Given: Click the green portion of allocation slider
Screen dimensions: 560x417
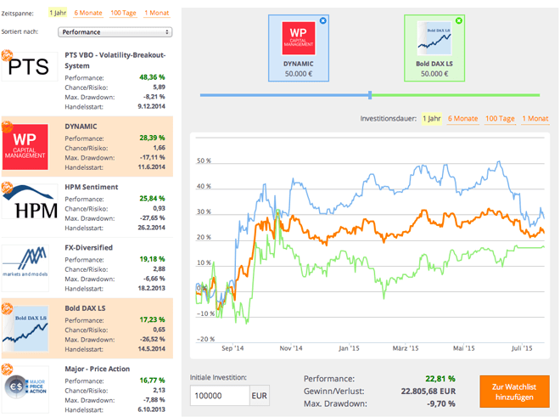Looking at the screenshot, I should (x=456, y=95).
